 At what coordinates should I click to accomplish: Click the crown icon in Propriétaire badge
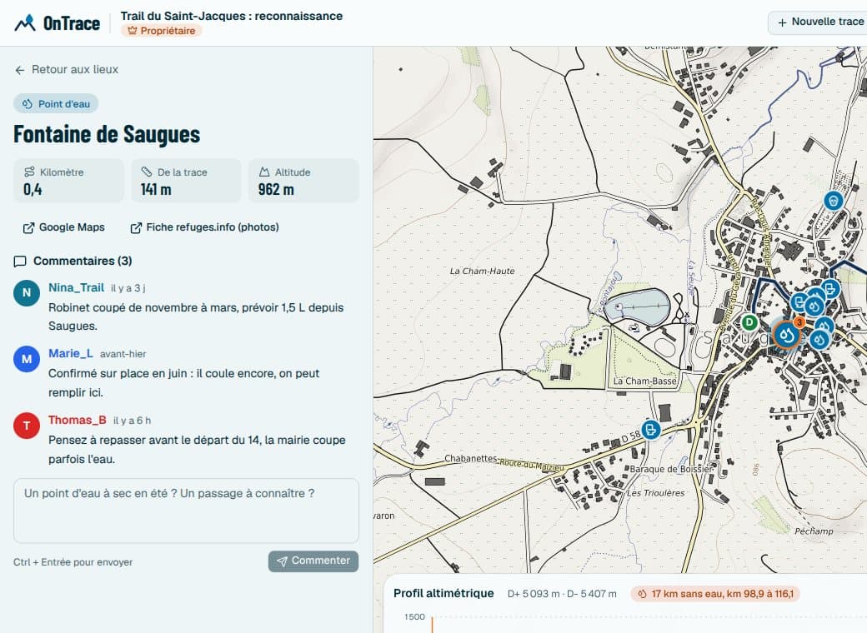[x=133, y=31]
